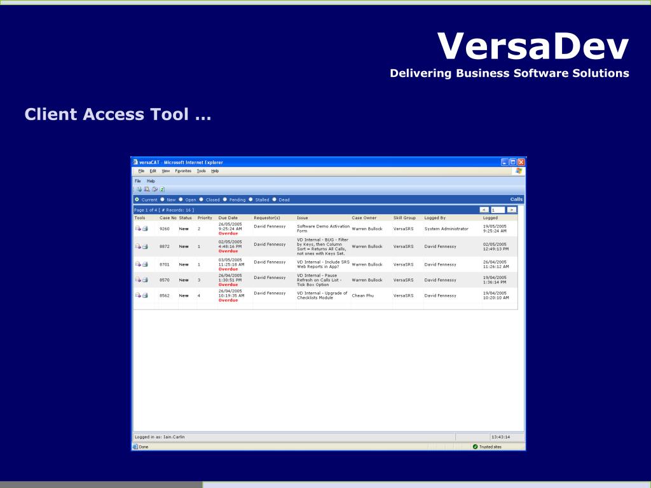Screen dimensions: 651x488
Task: Select the New calls radio button
Action: point(162,200)
